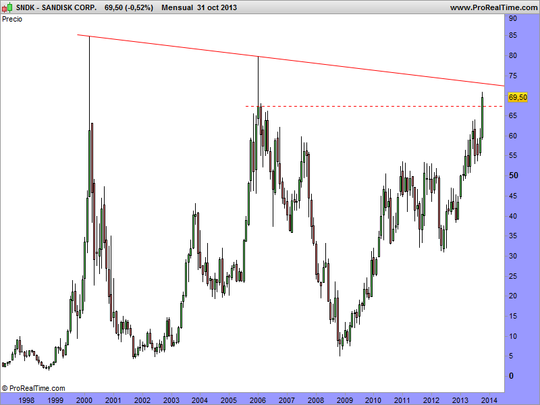Click the 2013 year on time axis

click(460, 400)
